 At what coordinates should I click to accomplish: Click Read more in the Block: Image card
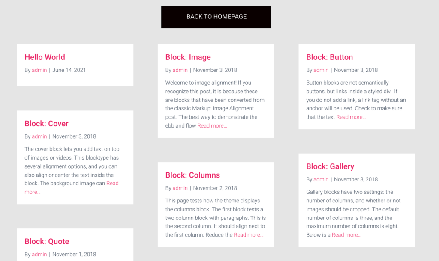coord(212,125)
